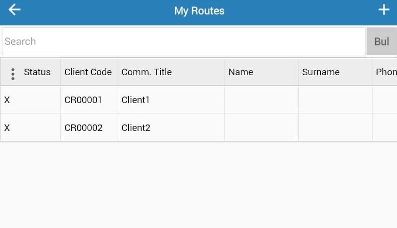Sort by Status column header
397x228 pixels.
click(x=37, y=72)
